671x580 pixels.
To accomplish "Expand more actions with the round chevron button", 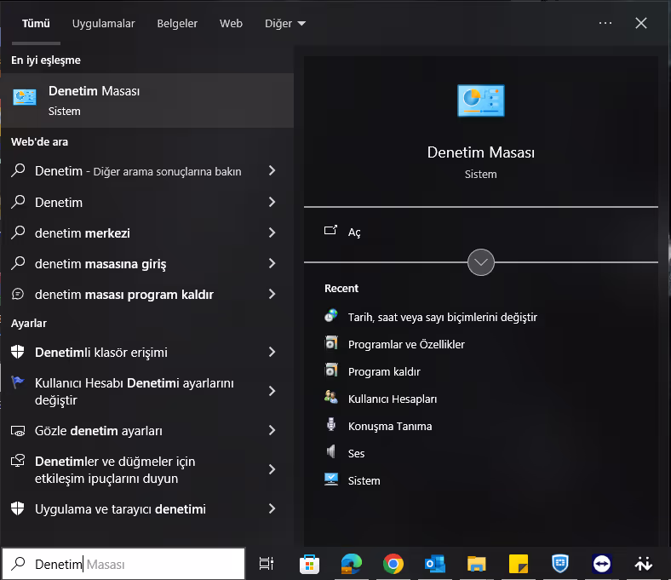I will 481,262.
